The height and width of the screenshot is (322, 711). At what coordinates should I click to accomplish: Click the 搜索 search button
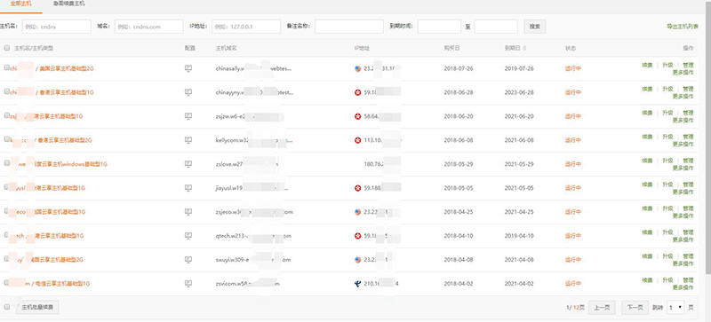coord(535,27)
